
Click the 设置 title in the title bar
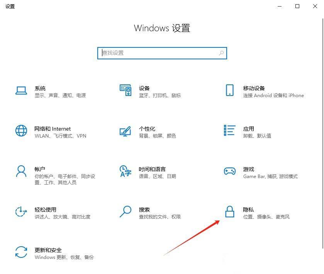point(10,6)
